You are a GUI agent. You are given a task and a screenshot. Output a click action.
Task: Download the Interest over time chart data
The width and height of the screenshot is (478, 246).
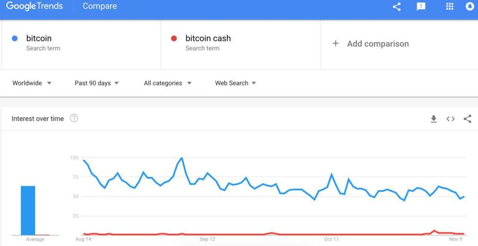tap(434, 119)
